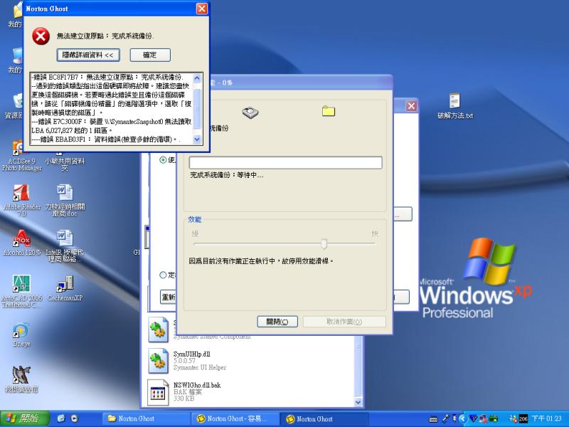
Task: Click the NSWIGho.dll.bak file icon in the list
Action: (x=158, y=393)
